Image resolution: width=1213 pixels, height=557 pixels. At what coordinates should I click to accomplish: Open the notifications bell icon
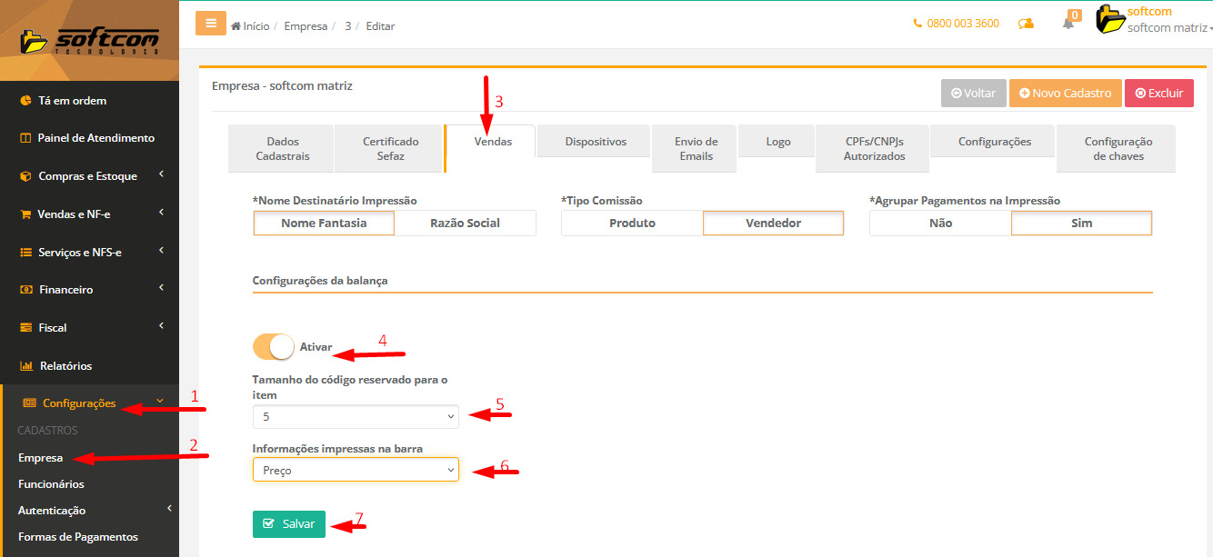[1068, 24]
